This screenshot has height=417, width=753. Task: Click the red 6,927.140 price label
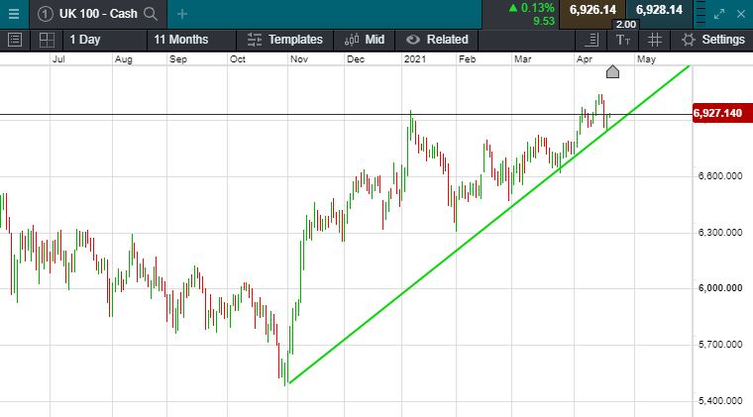[x=718, y=114]
